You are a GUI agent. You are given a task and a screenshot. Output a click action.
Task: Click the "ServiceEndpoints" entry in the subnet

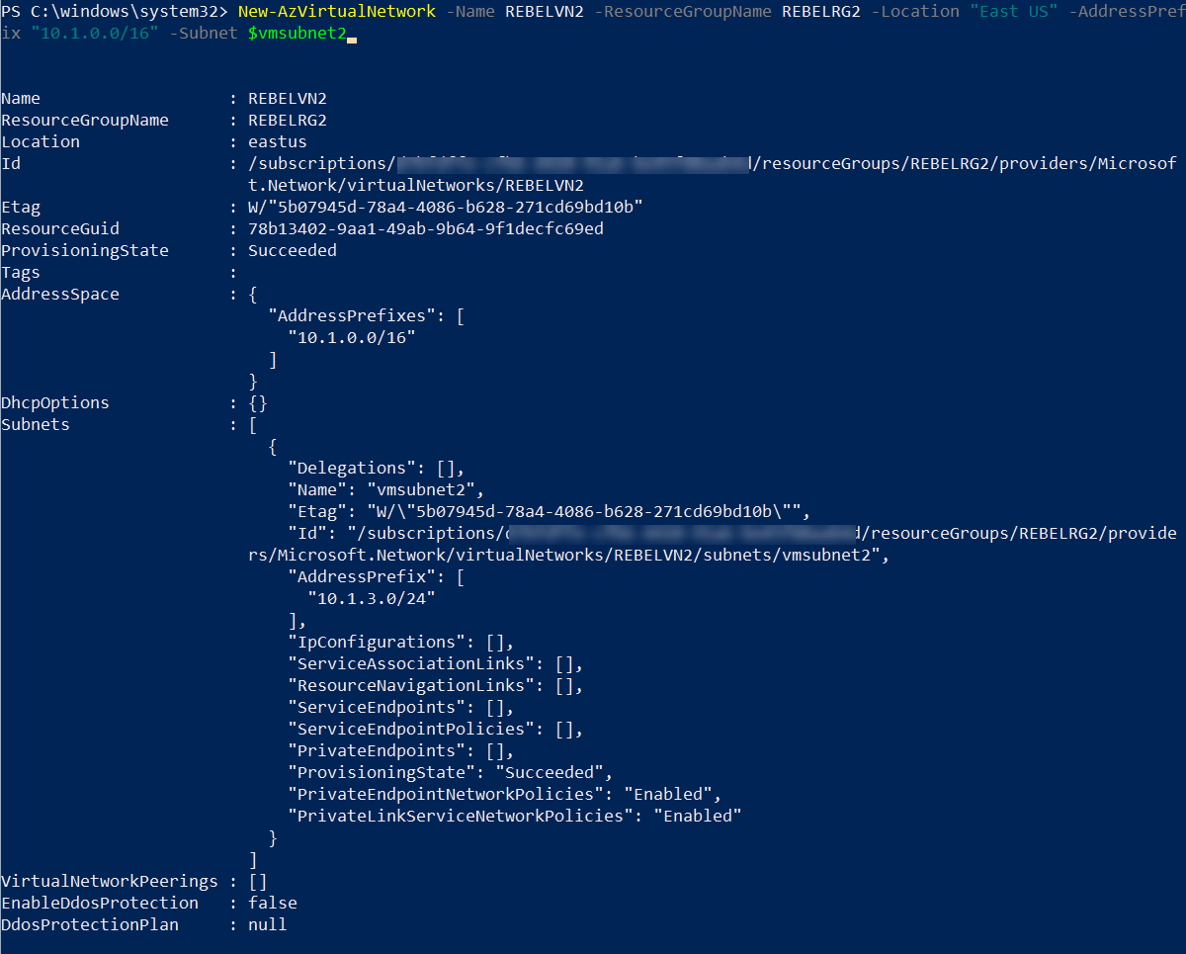point(376,708)
